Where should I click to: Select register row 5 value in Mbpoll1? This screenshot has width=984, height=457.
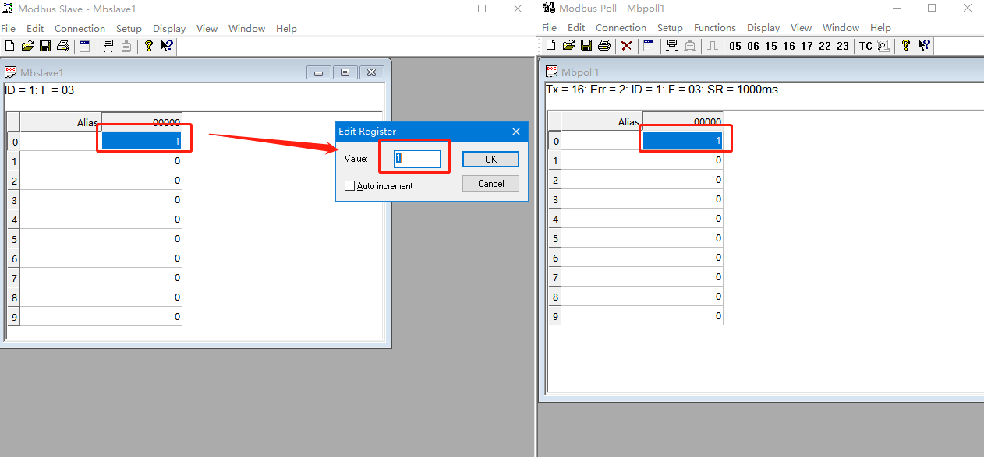(682, 238)
